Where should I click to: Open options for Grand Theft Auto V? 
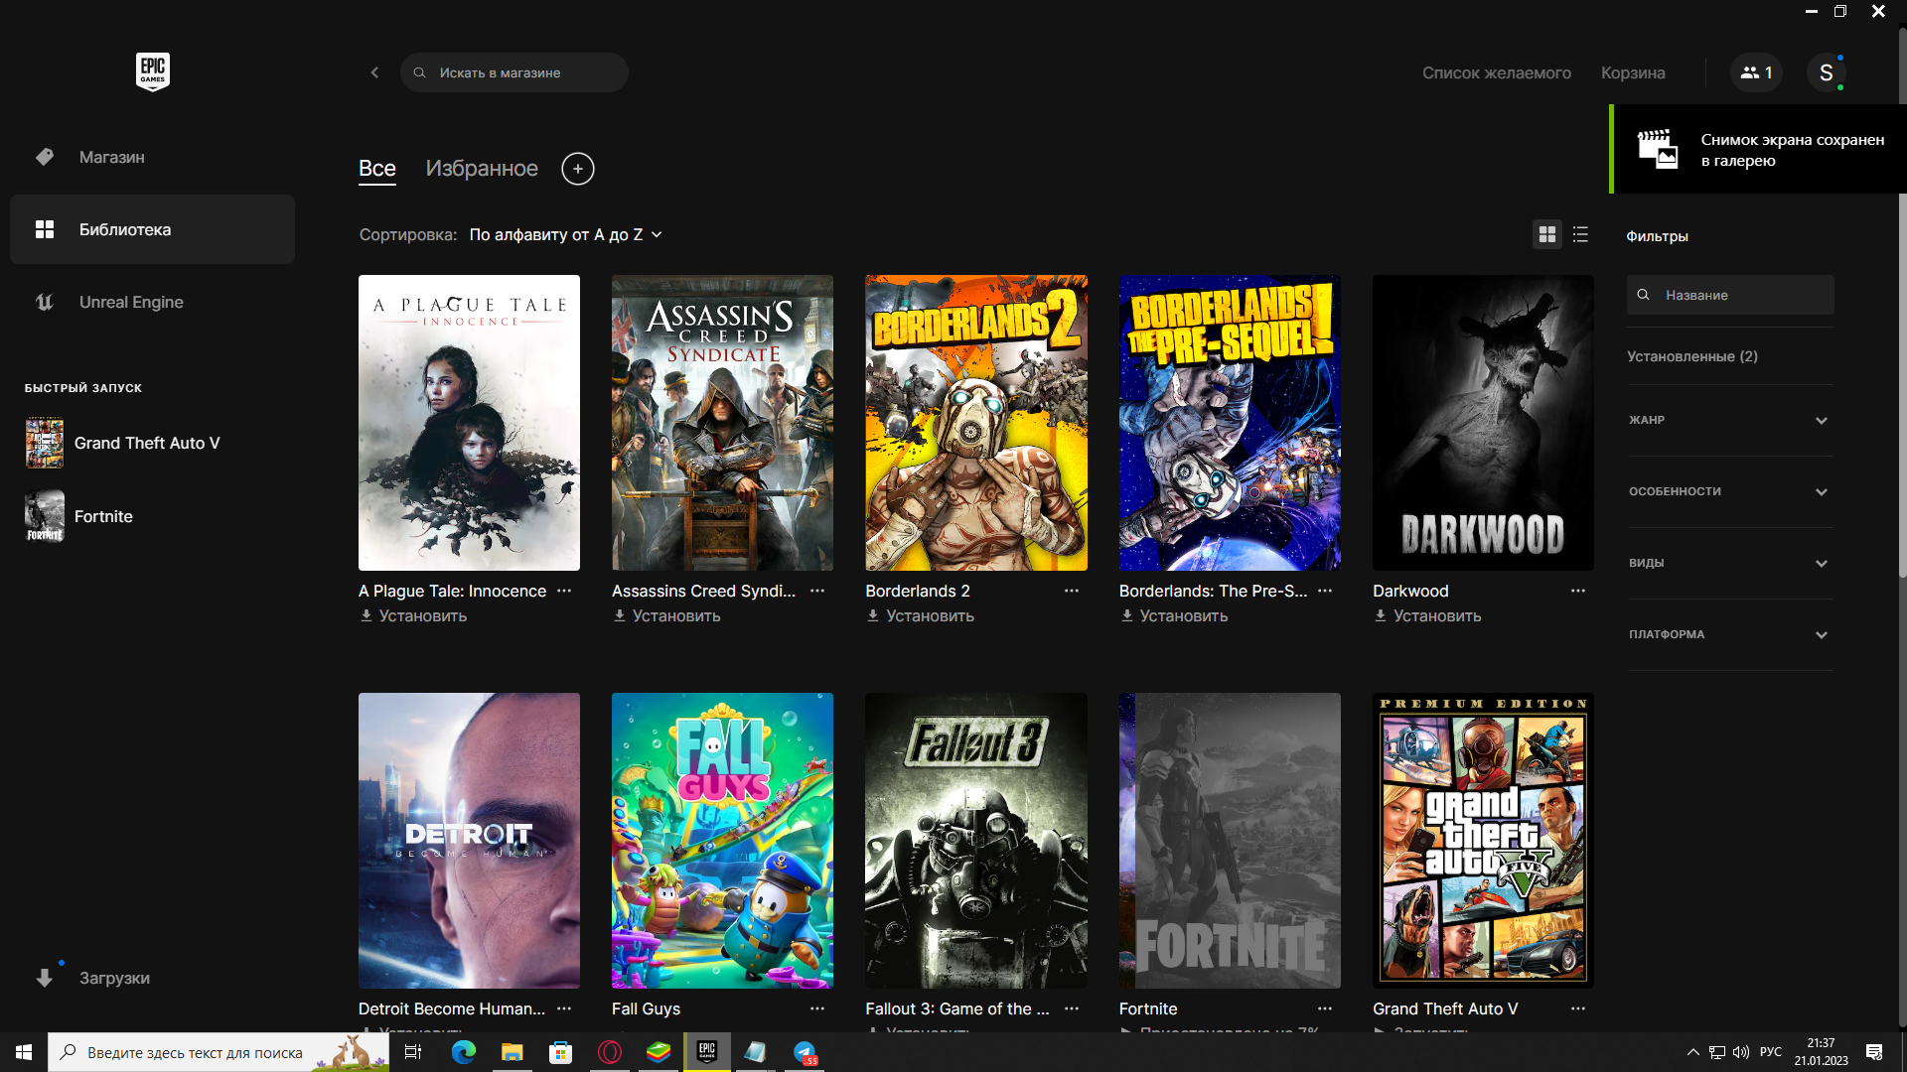1578,1008
